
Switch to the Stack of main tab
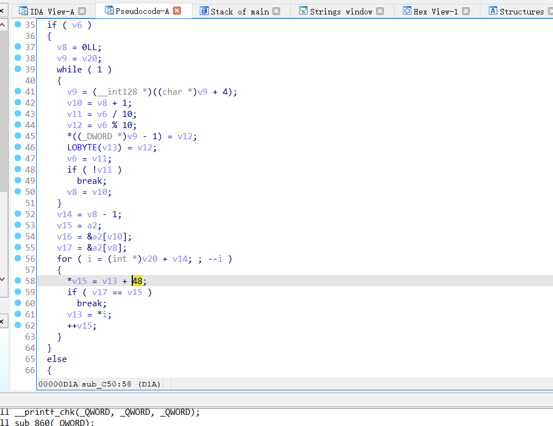[239, 11]
